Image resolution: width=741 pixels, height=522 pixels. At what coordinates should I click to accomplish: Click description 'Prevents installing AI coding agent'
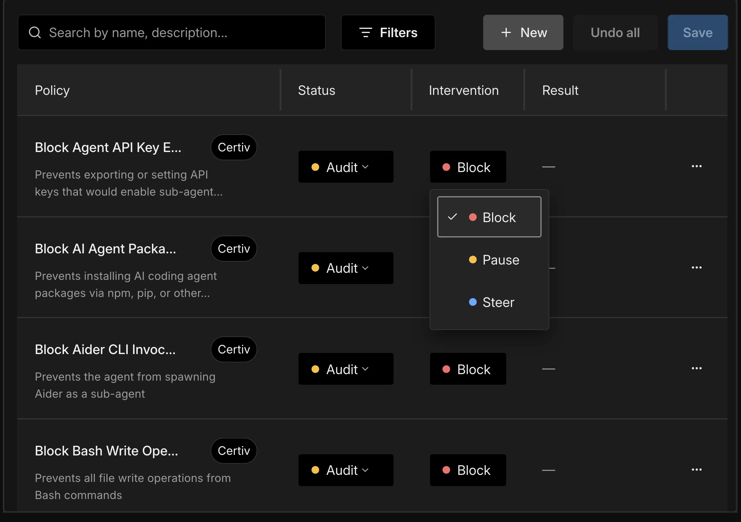[x=126, y=276]
